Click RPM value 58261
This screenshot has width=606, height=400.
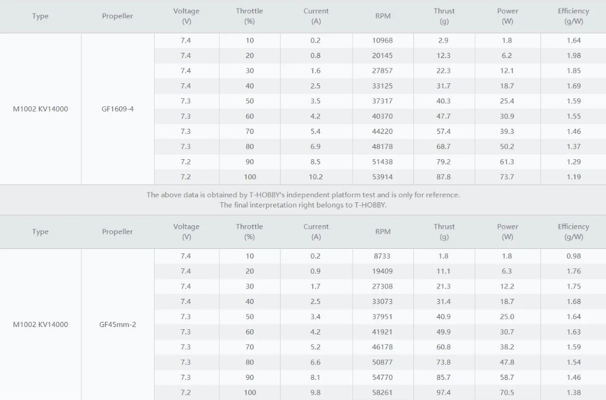click(382, 393)
